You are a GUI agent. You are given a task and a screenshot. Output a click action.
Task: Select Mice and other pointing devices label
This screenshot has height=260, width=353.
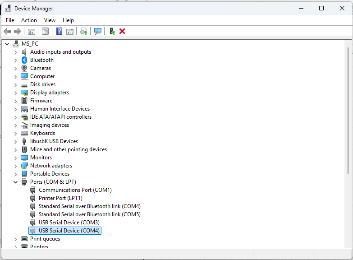[x=69, y=149]
